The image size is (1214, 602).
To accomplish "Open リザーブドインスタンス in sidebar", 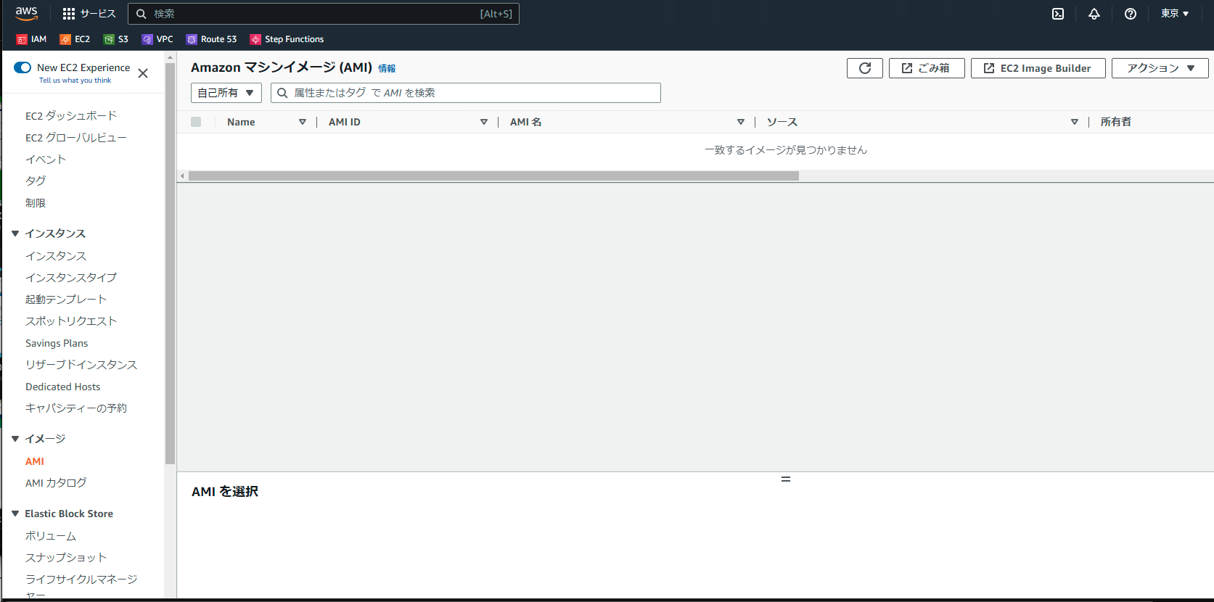I will (x=81, y=365).
